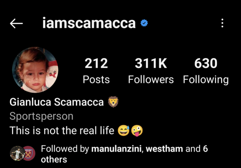
Task: Tap the back arrow icon
Action: coord(16,23)
